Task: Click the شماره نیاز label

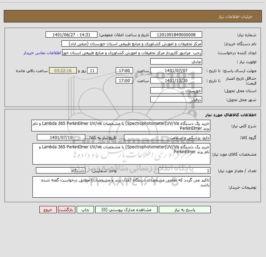Action: (247, 35)
